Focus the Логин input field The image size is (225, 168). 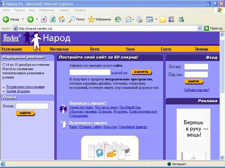click(196, 67)
